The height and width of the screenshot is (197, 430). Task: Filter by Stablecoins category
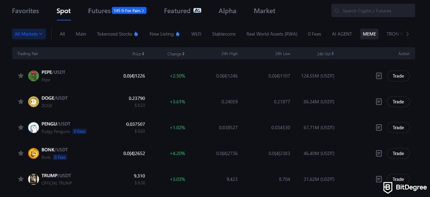coord(224,34)
